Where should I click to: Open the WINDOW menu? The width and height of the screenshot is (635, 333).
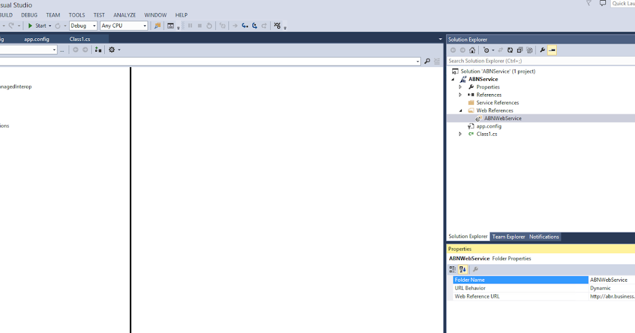tap(156, 15)
